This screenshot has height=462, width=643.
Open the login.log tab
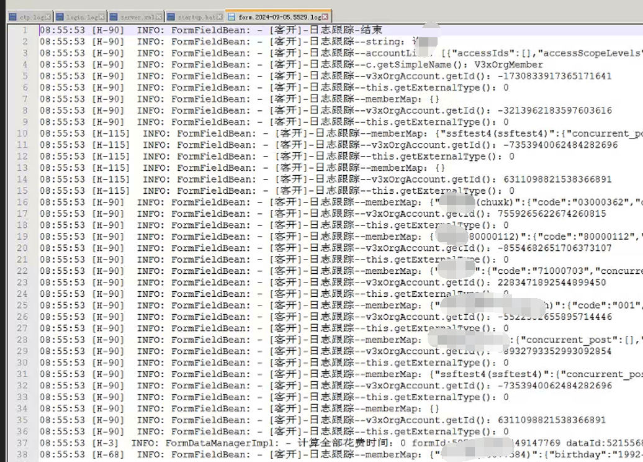[82, 17]
